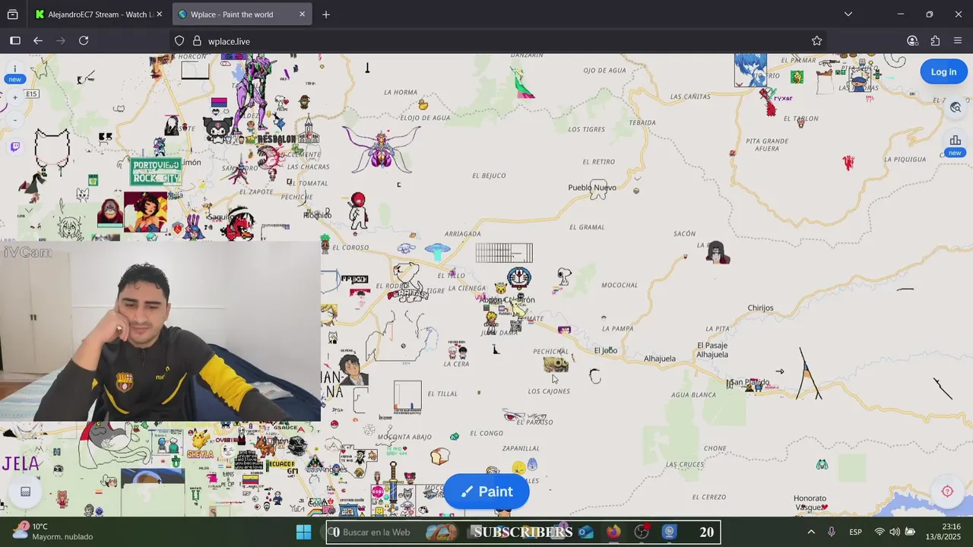This screenshot has height=547, width=973.
Task: Show hidden tray icons chevron
Action: (x=811, y=532)
